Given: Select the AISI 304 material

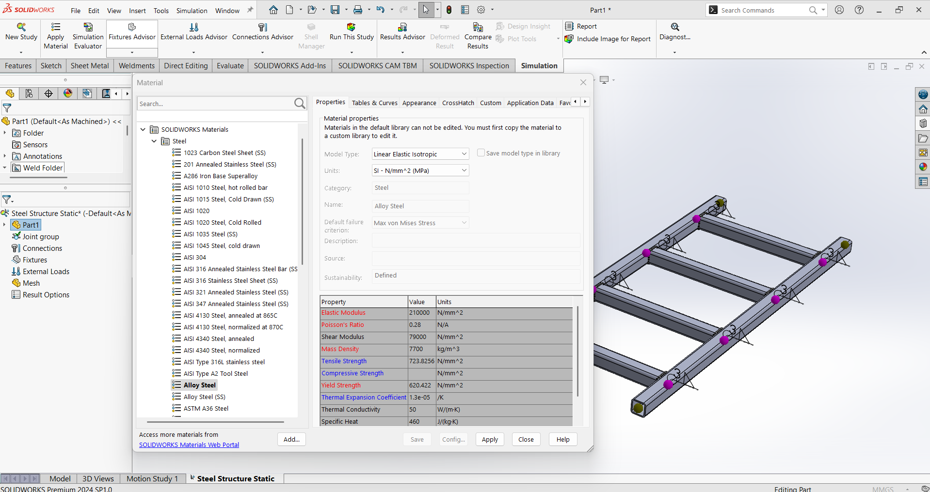Looking at the screenshot, I should (x=194, y=257).
